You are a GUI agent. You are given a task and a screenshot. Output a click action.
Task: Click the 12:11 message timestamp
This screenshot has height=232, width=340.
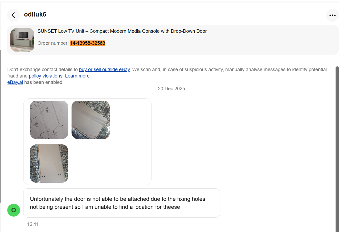click(33, 224)
